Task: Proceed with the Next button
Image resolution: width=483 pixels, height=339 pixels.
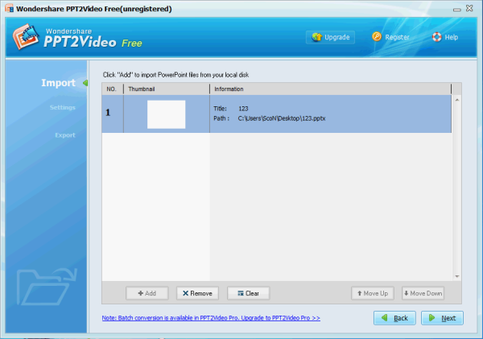Action: [442, 318]
